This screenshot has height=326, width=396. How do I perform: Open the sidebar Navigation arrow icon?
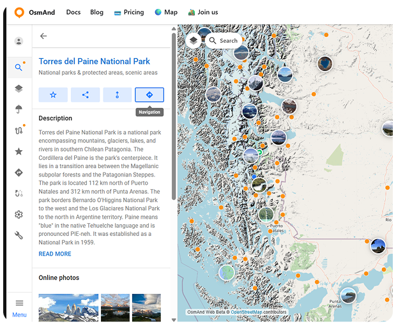tap(19, 173)
